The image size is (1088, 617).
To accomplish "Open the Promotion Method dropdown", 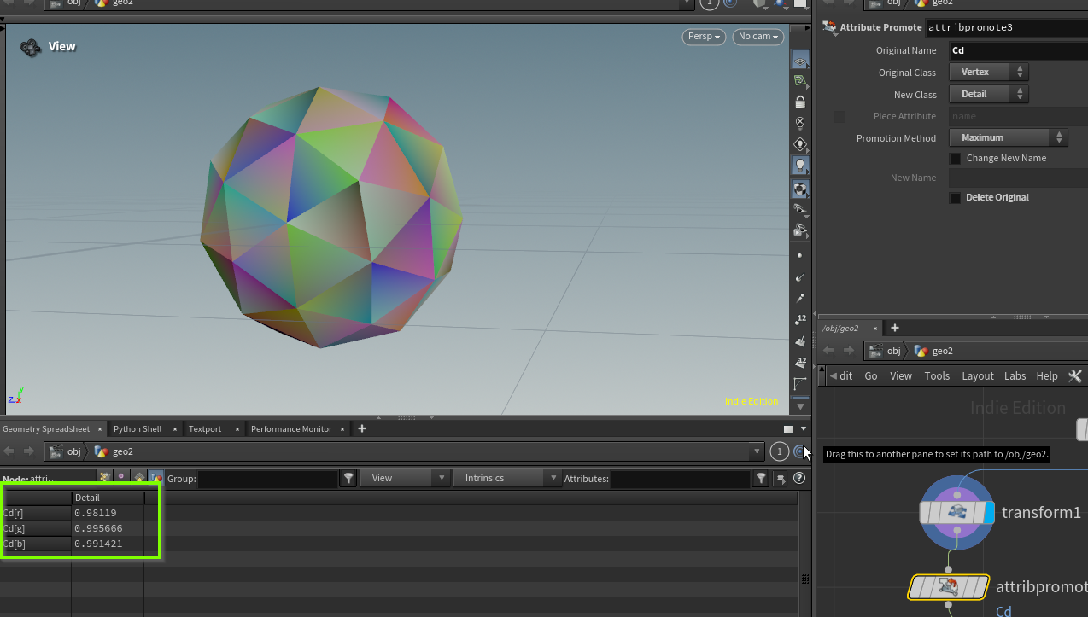I will [1008, 137].
